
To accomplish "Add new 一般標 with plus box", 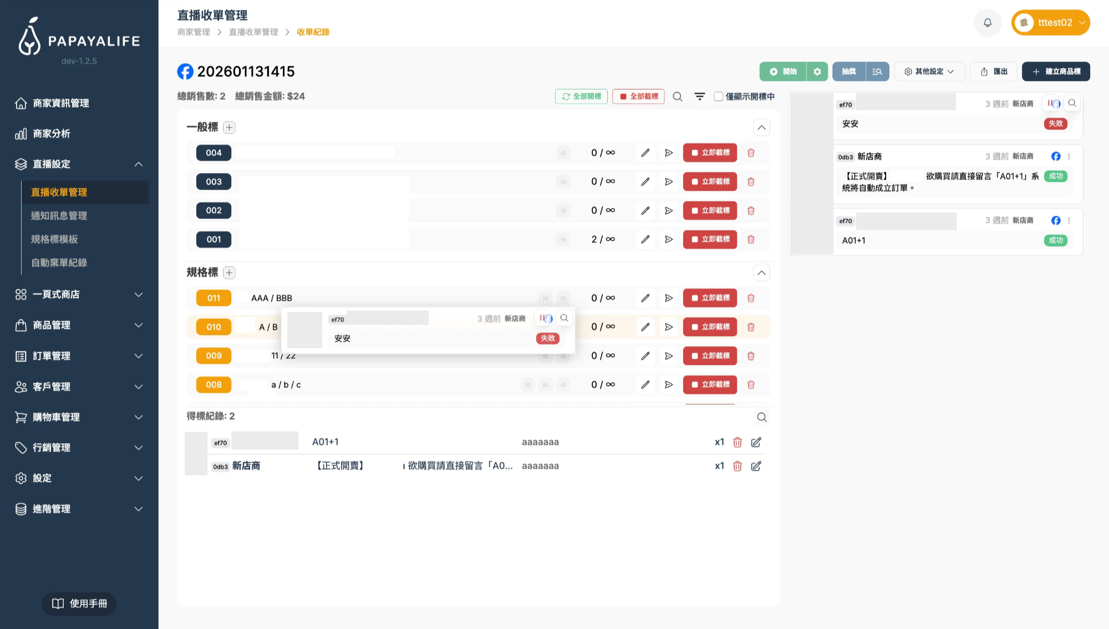I will (229, 128).
